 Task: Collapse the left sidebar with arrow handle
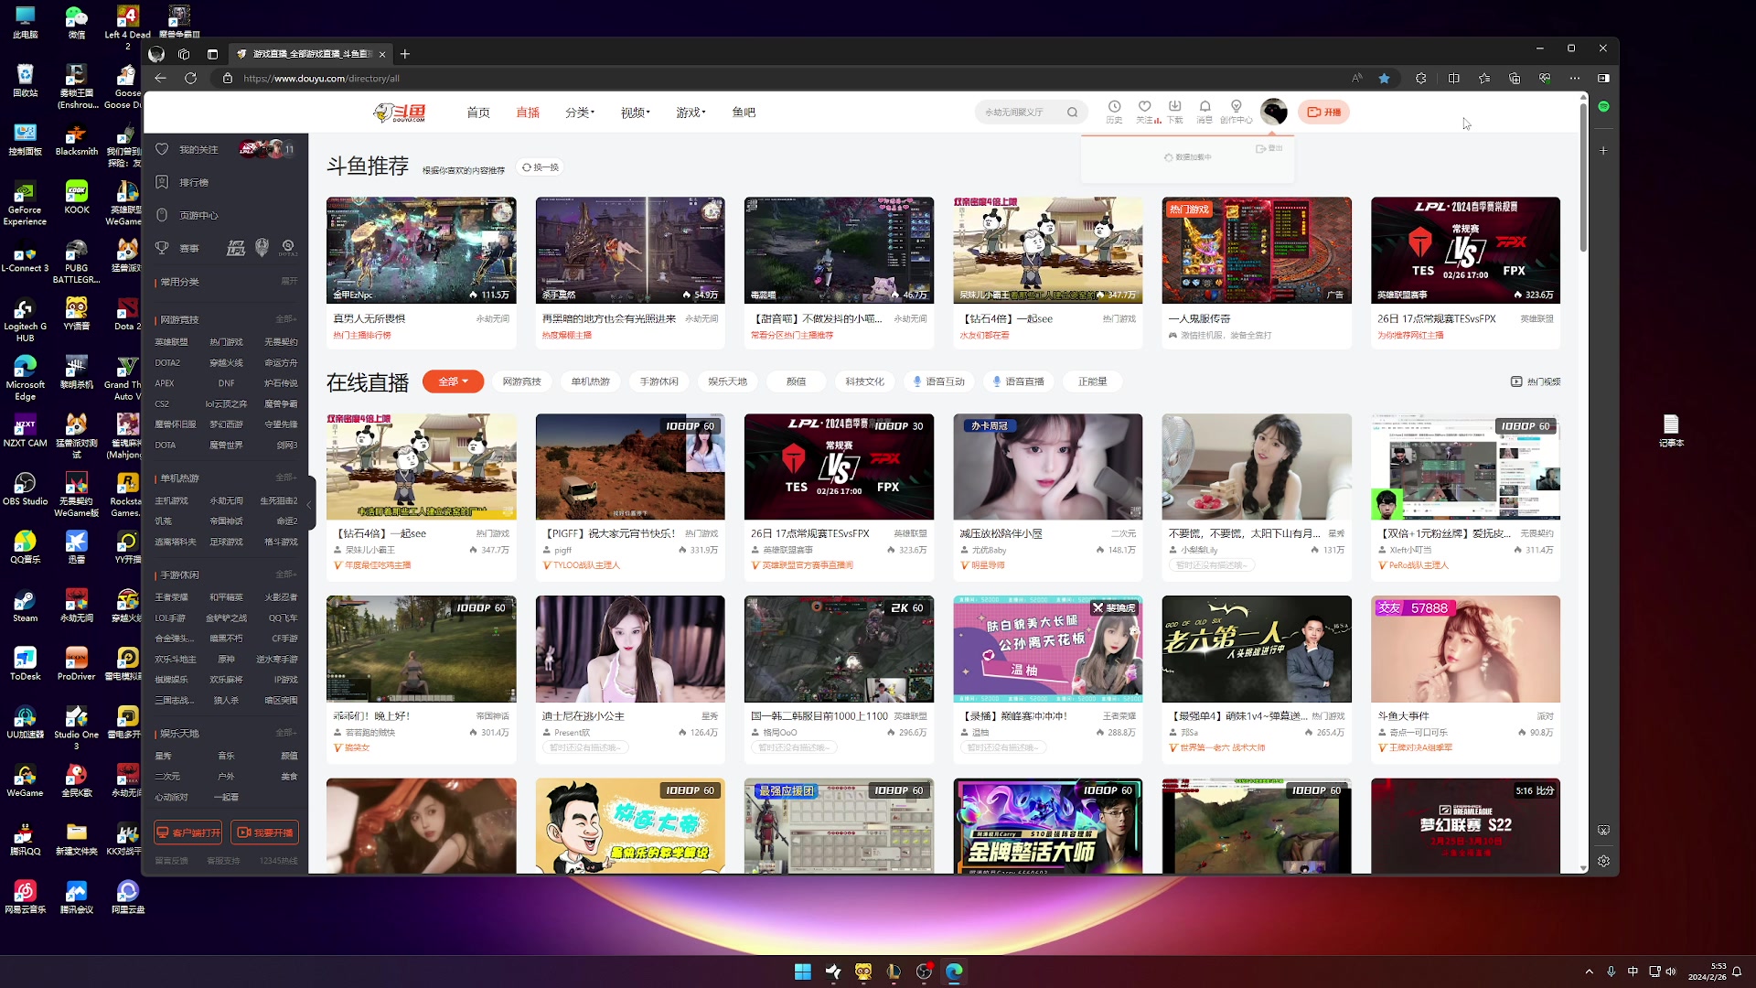[309, 503]
